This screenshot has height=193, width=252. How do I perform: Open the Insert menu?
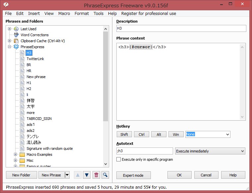pos(34,14)
